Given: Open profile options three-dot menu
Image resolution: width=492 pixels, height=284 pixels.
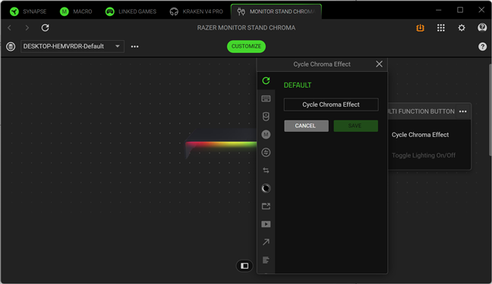Looking at the screenshot, I should pos(134,47).
